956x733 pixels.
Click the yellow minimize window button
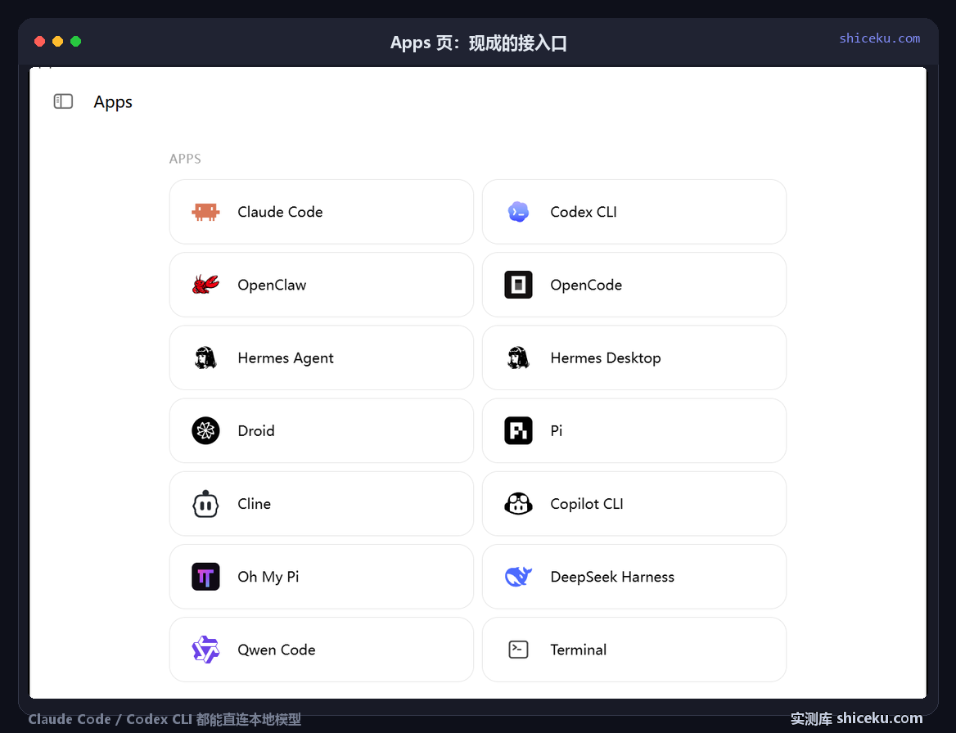pos(58,42)
